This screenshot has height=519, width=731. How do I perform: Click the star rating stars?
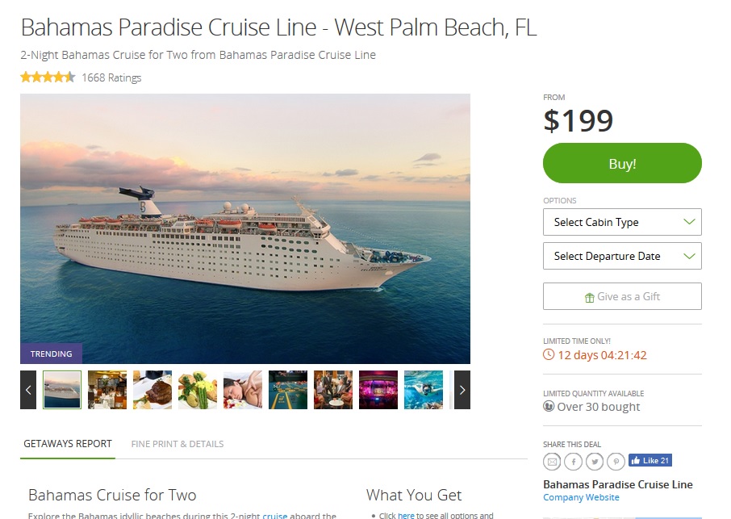[x=48, y=77]
